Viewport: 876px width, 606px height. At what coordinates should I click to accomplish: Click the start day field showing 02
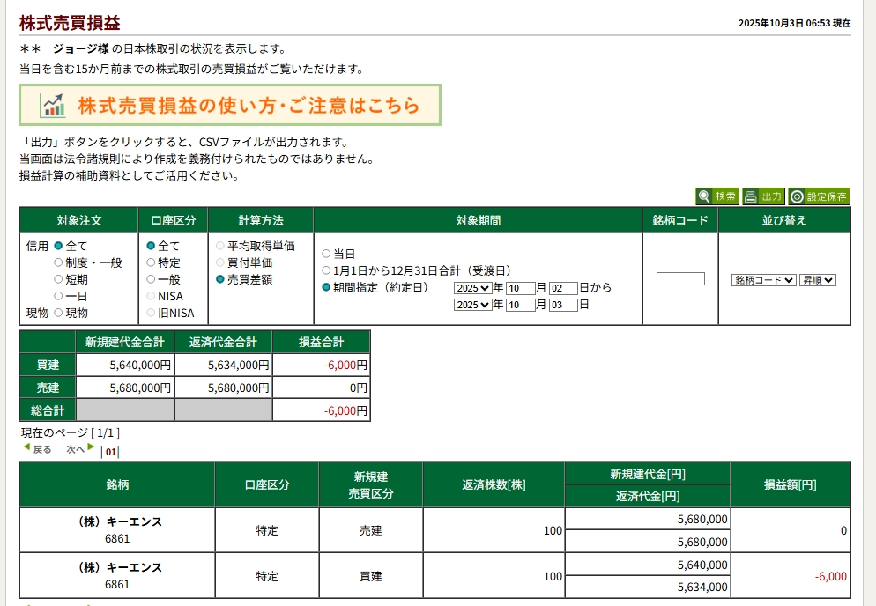coord(563,288)
